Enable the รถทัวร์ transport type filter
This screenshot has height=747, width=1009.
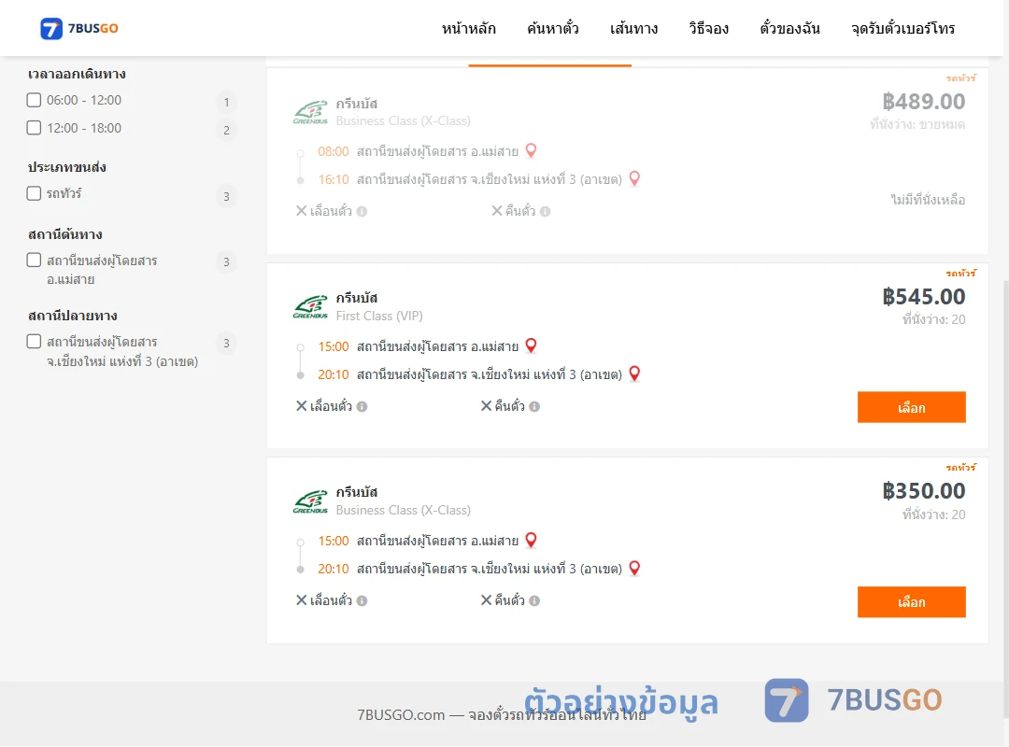point(35,193)
